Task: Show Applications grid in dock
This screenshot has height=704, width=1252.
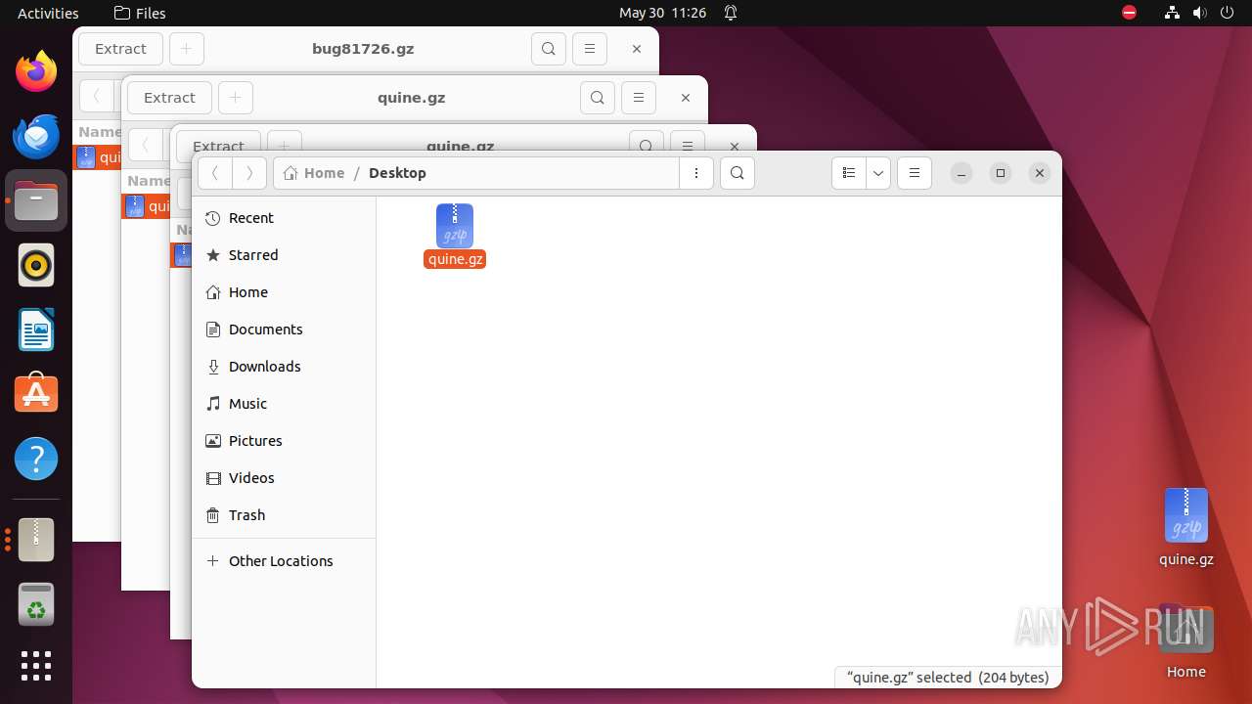Action: pos(36,666)
